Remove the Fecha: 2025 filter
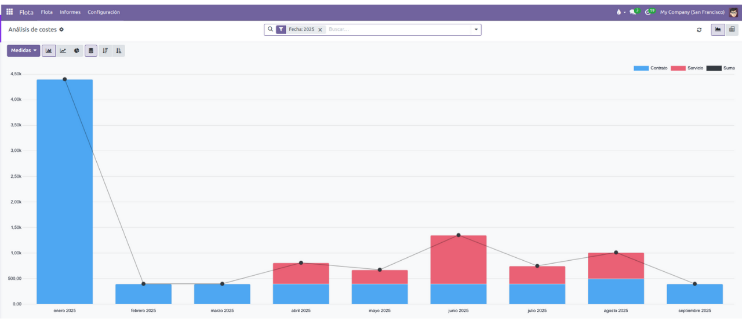 pos(320,30)
